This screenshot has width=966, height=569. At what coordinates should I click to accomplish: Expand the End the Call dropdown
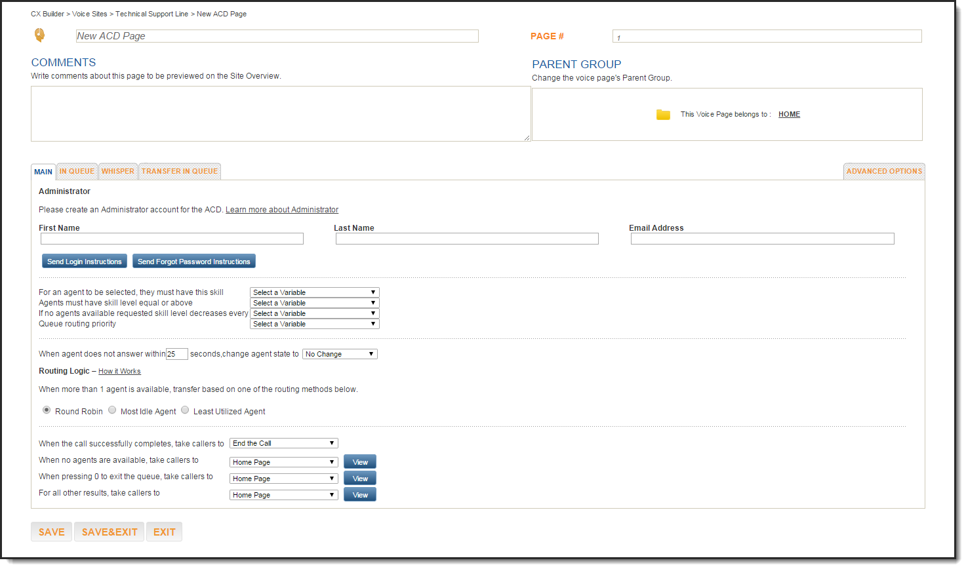point(283,444)
